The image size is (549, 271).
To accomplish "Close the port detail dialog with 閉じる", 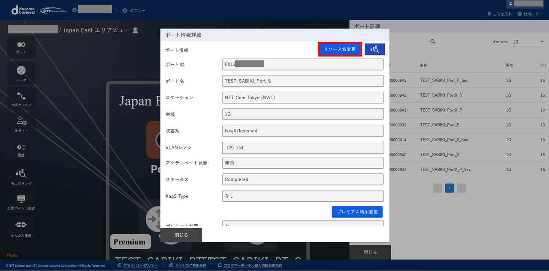I will pyautogui.click(x=181, y=235).
